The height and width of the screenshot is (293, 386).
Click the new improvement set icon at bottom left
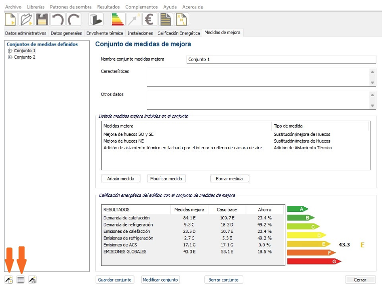click(9, 279)
